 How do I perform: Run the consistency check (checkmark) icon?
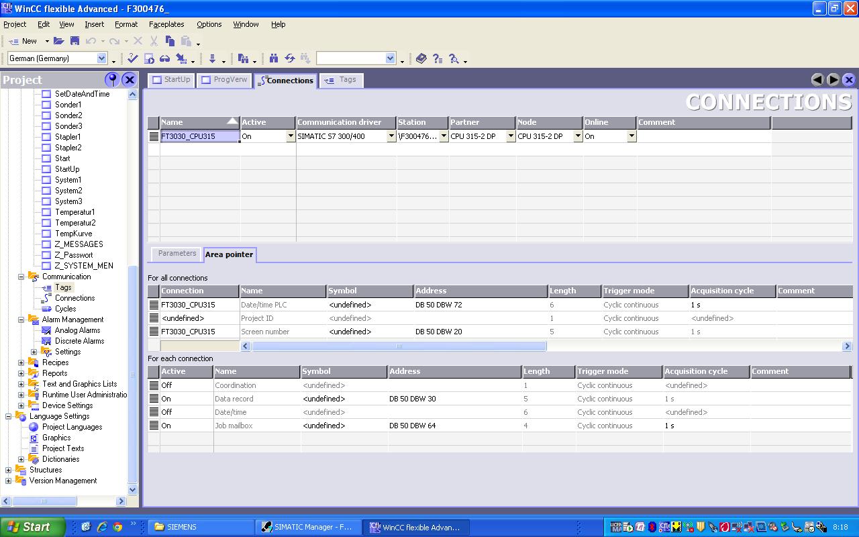[133, 58]
